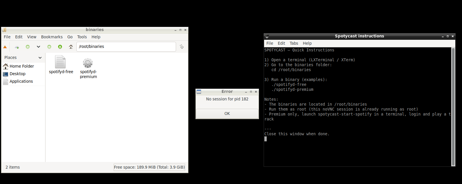Click OK in the Error dialog
This screenshot has height=184, width=462.
pos(227,114)
